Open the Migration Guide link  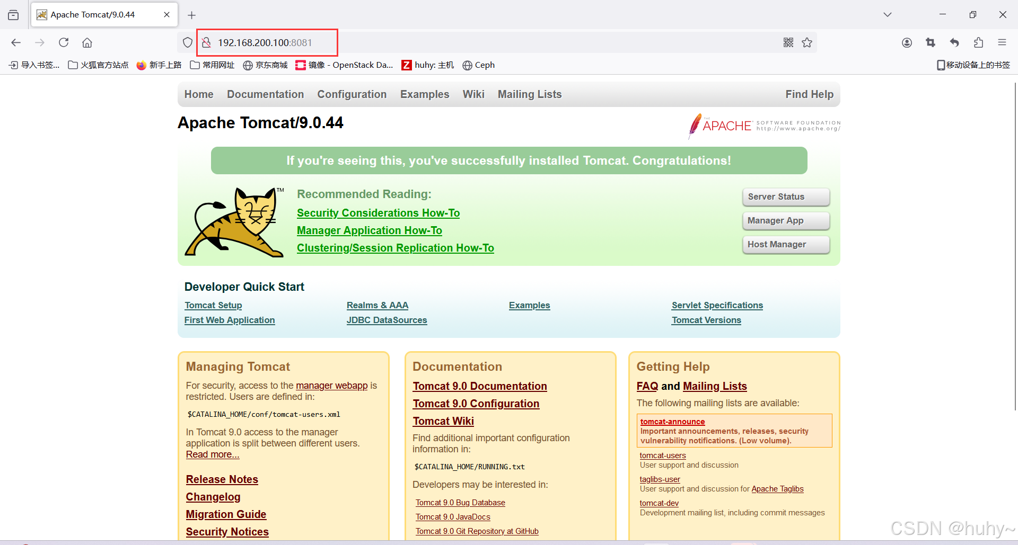(x=226, y=514)
